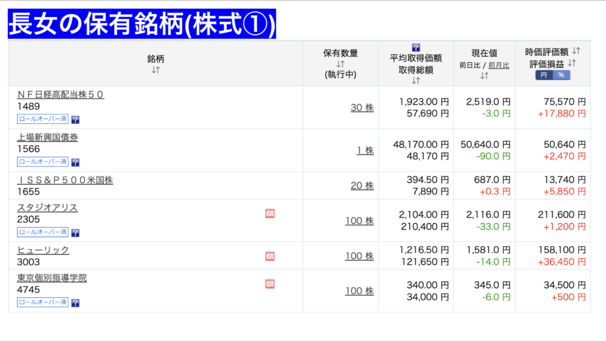Sort by 現在値 using its arrows
The width and height of the screenshot is (606, 342).
484,76
